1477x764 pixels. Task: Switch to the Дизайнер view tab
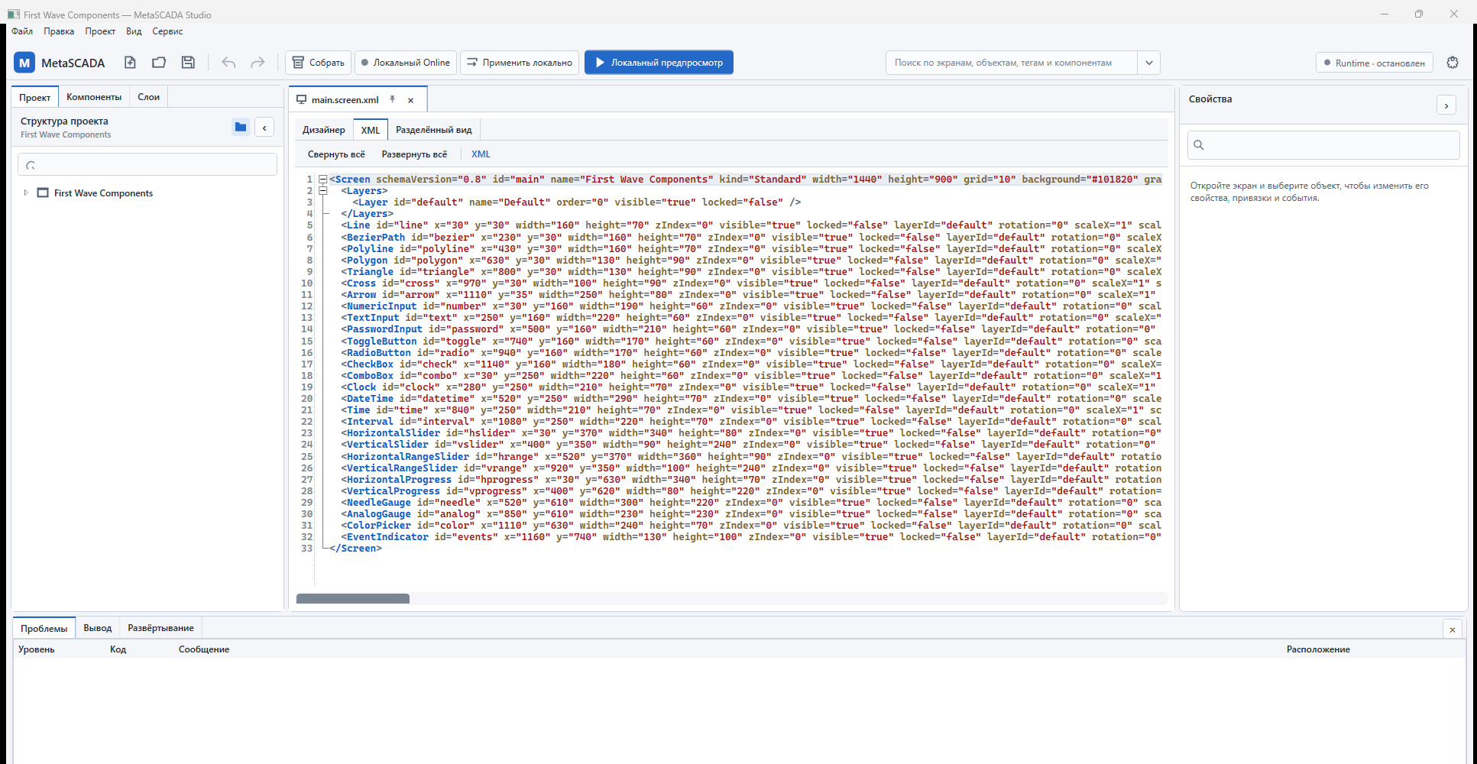point(324,130)
